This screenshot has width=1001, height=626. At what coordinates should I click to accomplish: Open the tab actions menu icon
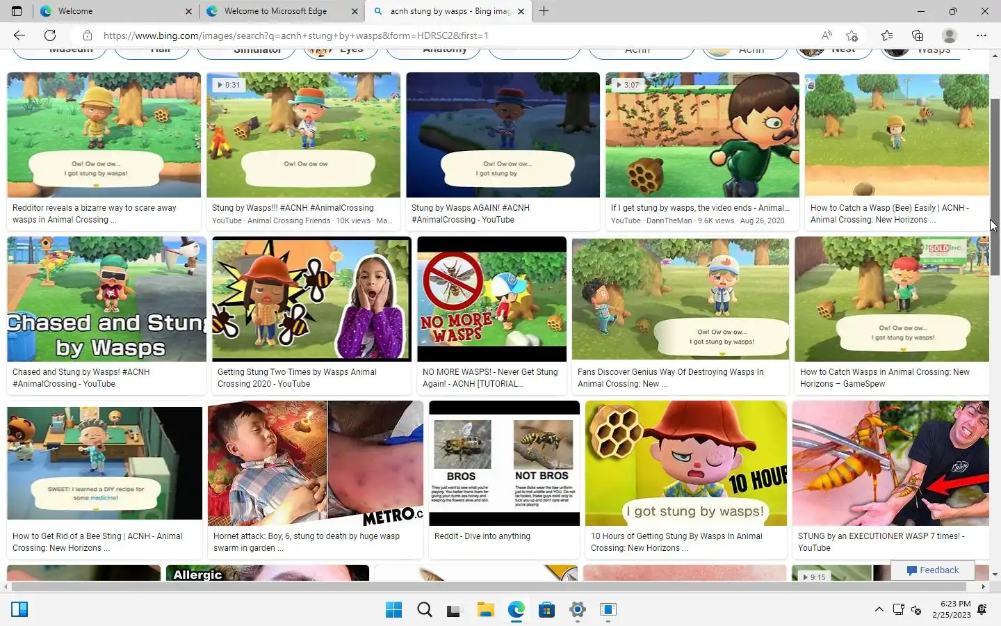(17, 11)
